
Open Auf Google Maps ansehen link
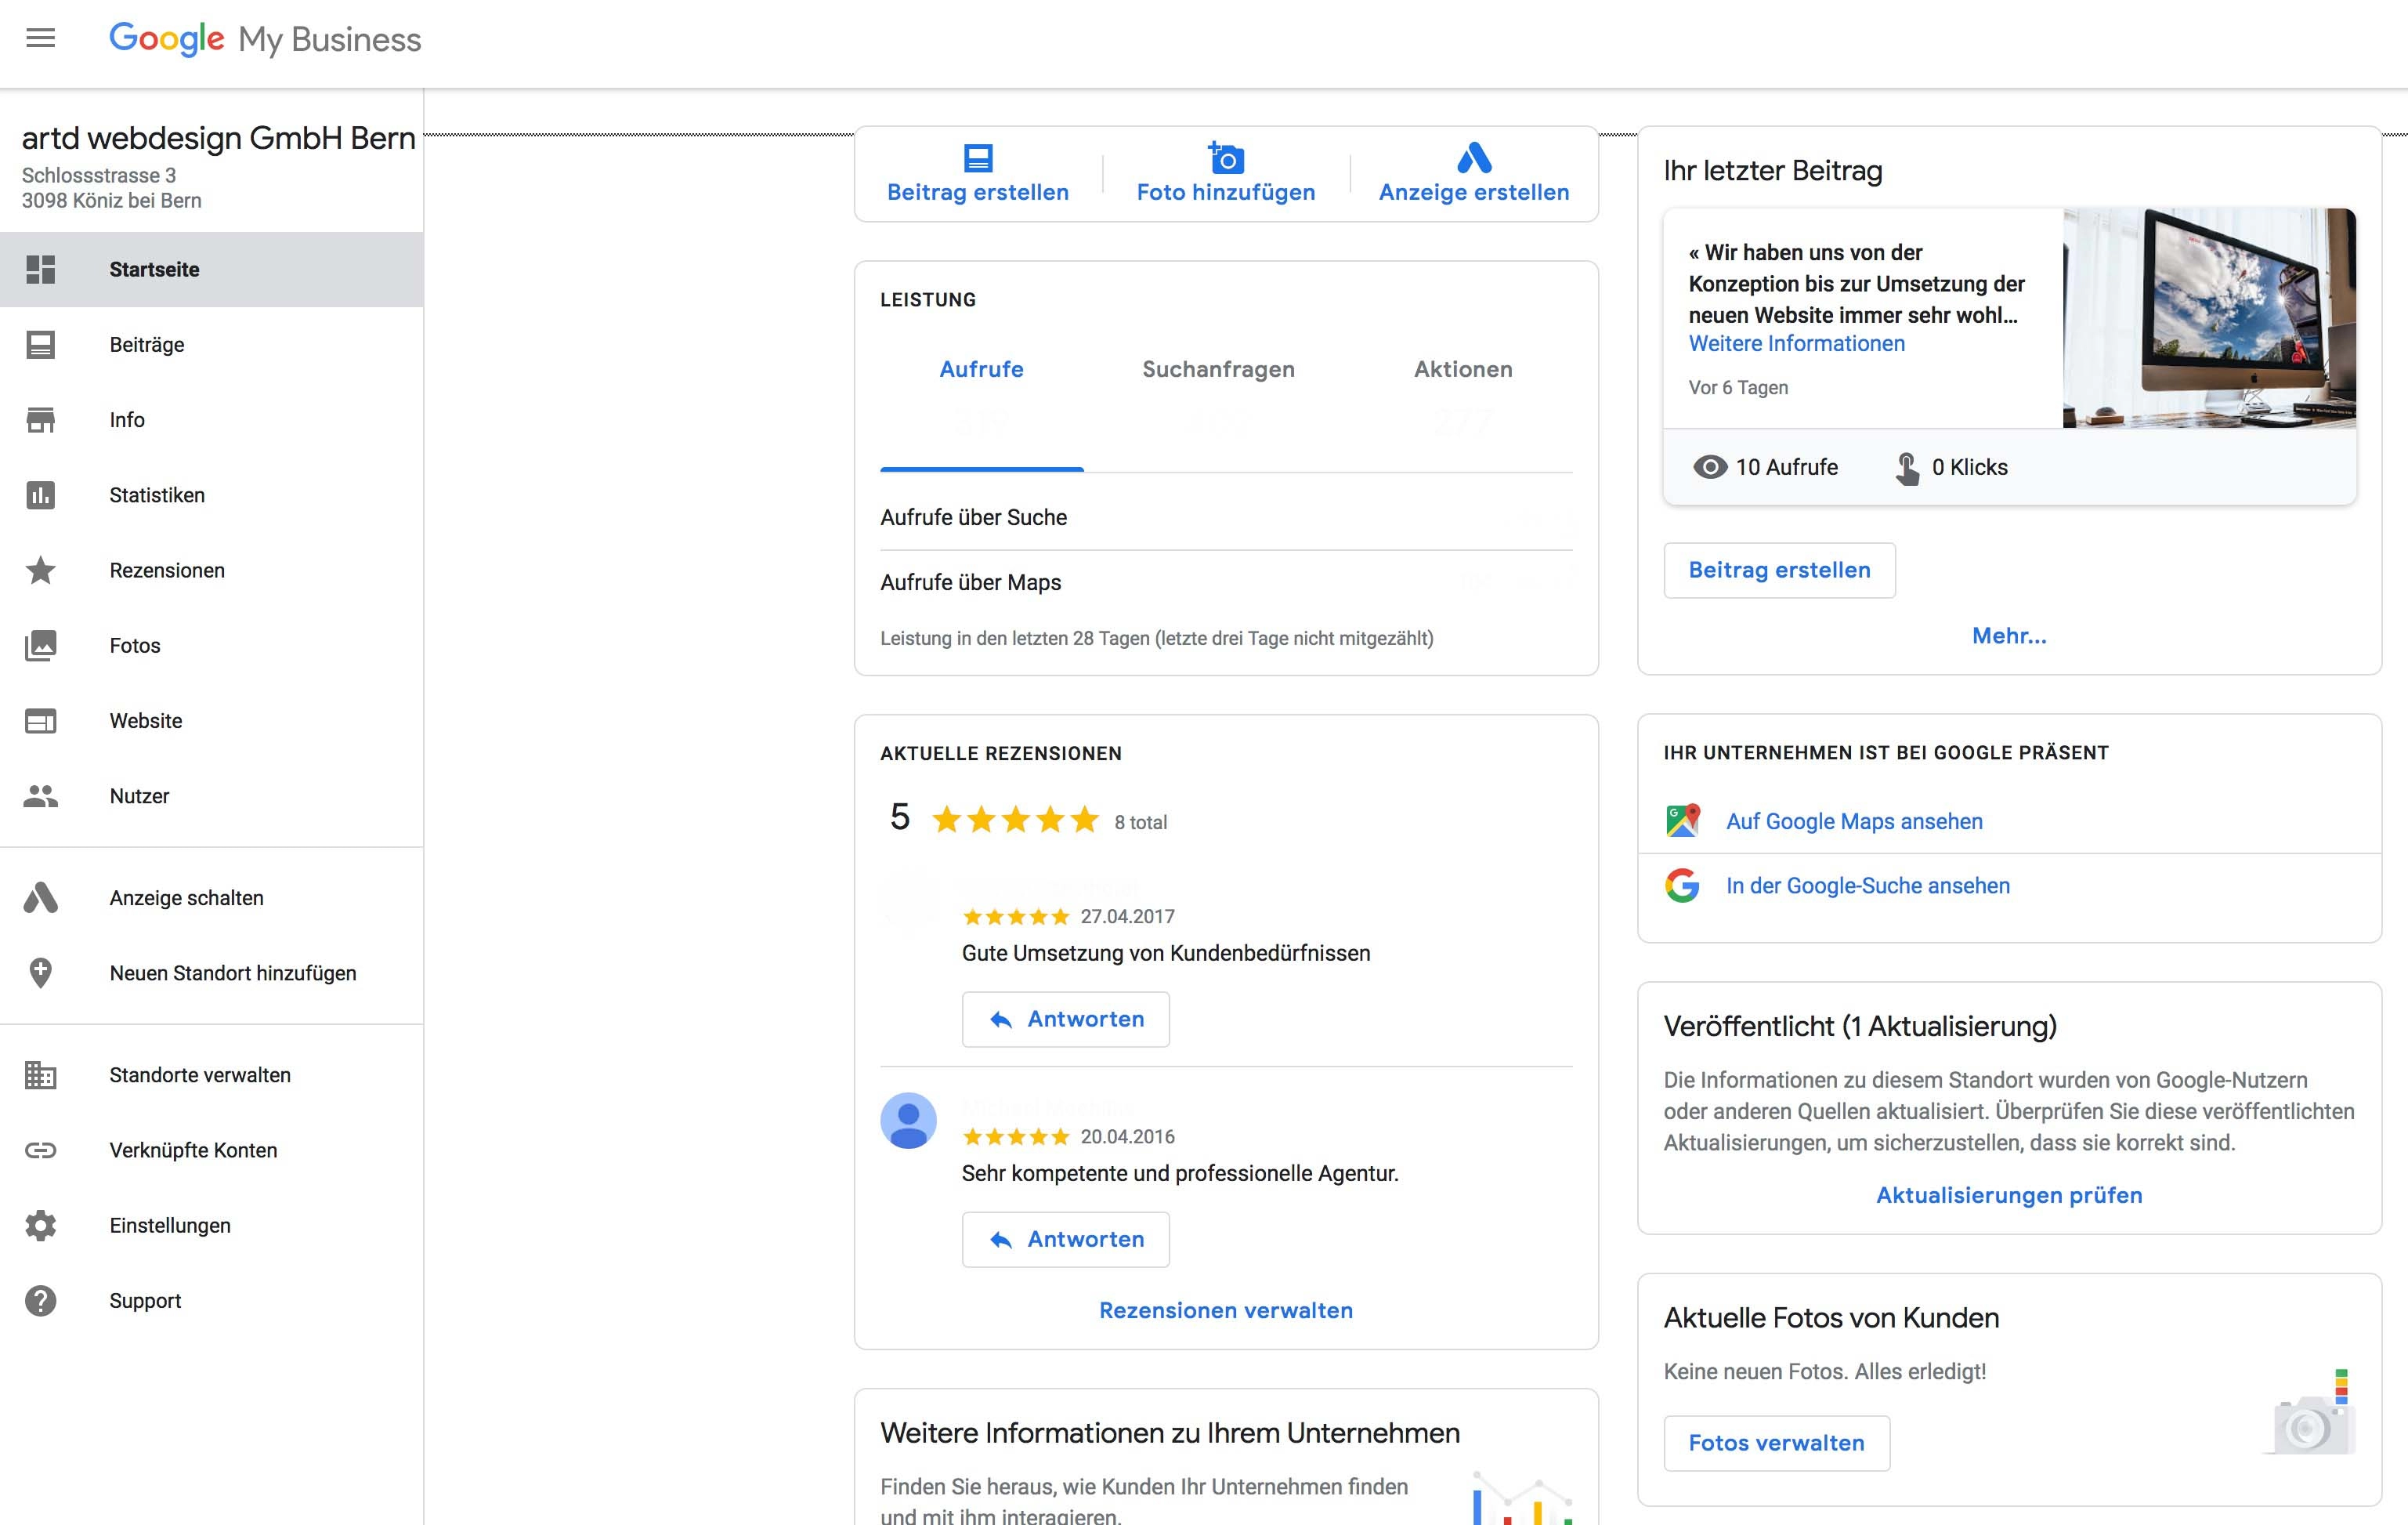pos(1854,820)
